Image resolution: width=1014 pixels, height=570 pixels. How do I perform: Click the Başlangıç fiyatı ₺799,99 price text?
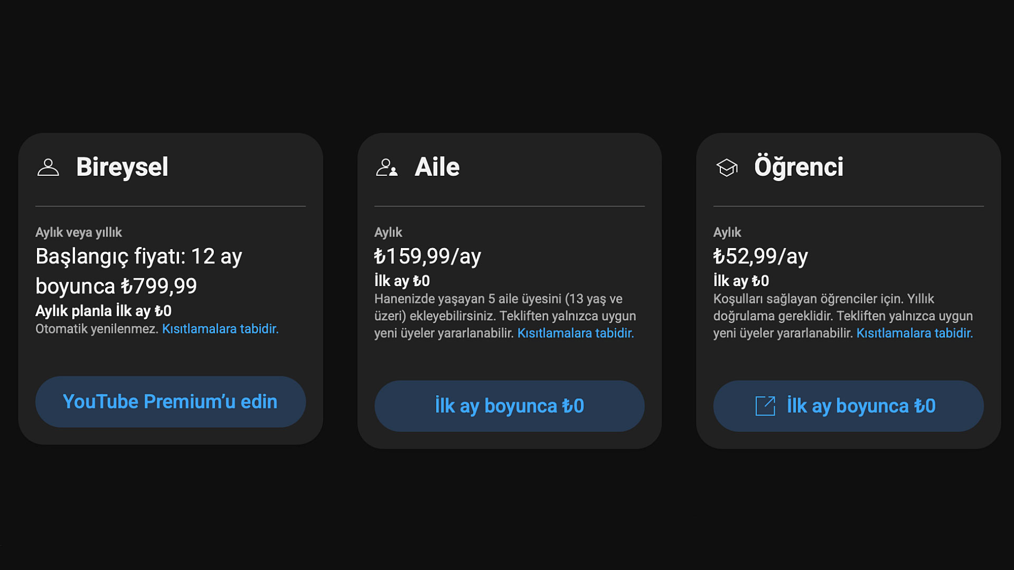(x=139, y=271)
